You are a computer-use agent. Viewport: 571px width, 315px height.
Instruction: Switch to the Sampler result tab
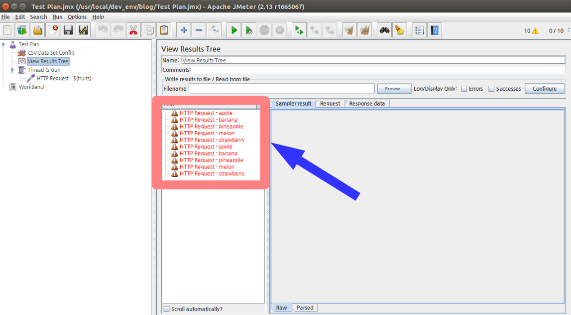(x=294, y=104)
